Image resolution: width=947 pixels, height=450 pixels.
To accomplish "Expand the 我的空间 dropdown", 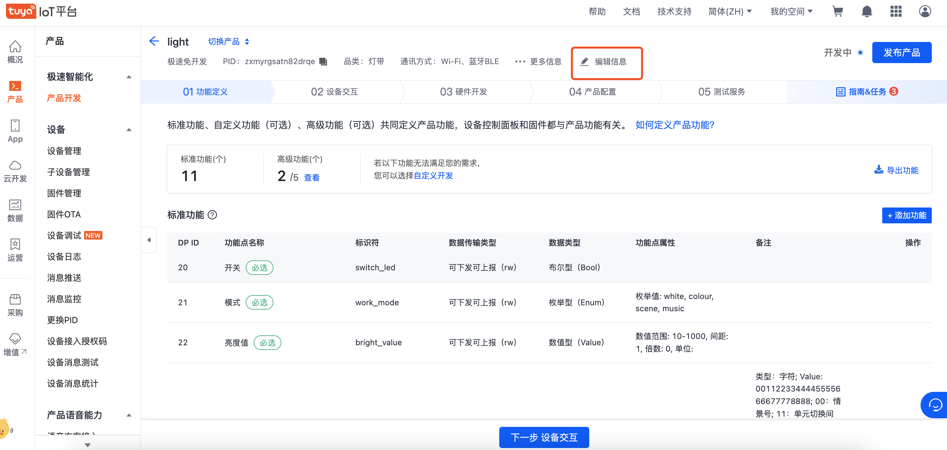I will 791,12.
